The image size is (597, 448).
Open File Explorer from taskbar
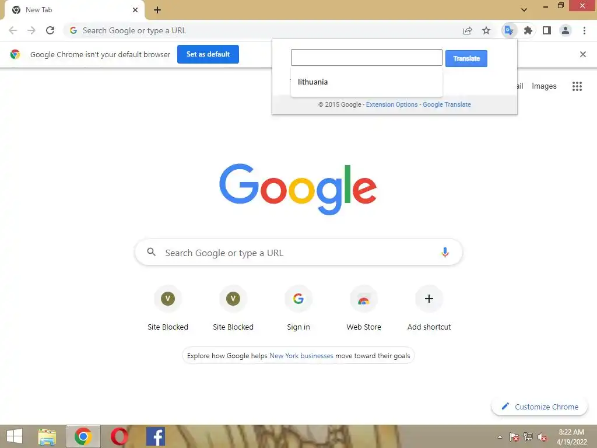click(47, 436)
